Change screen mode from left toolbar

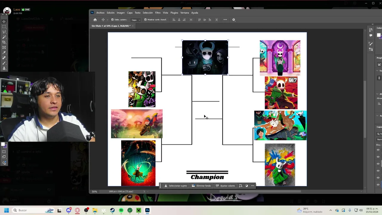pyautogui.click(x=4, y=157)
